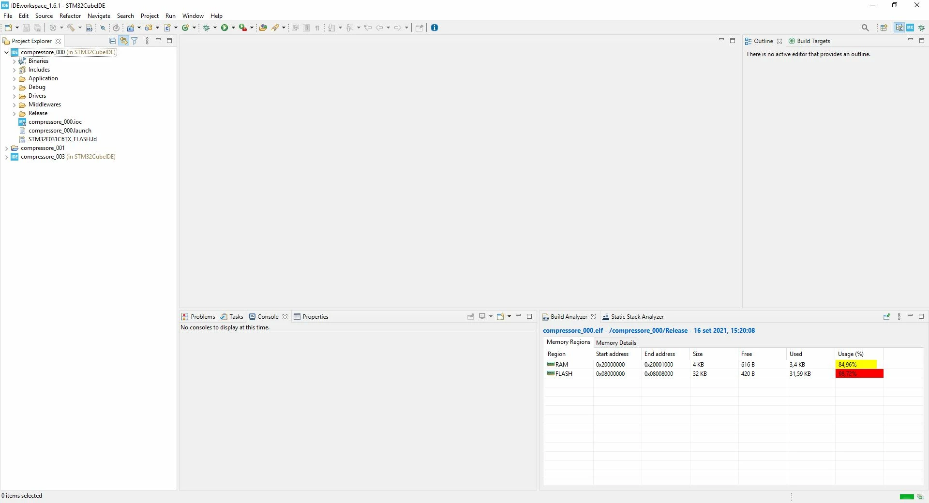Click the Display Selected Console icon
Image resolution: width=929 pixels, height=503 pixels.
tap(482, 317)
